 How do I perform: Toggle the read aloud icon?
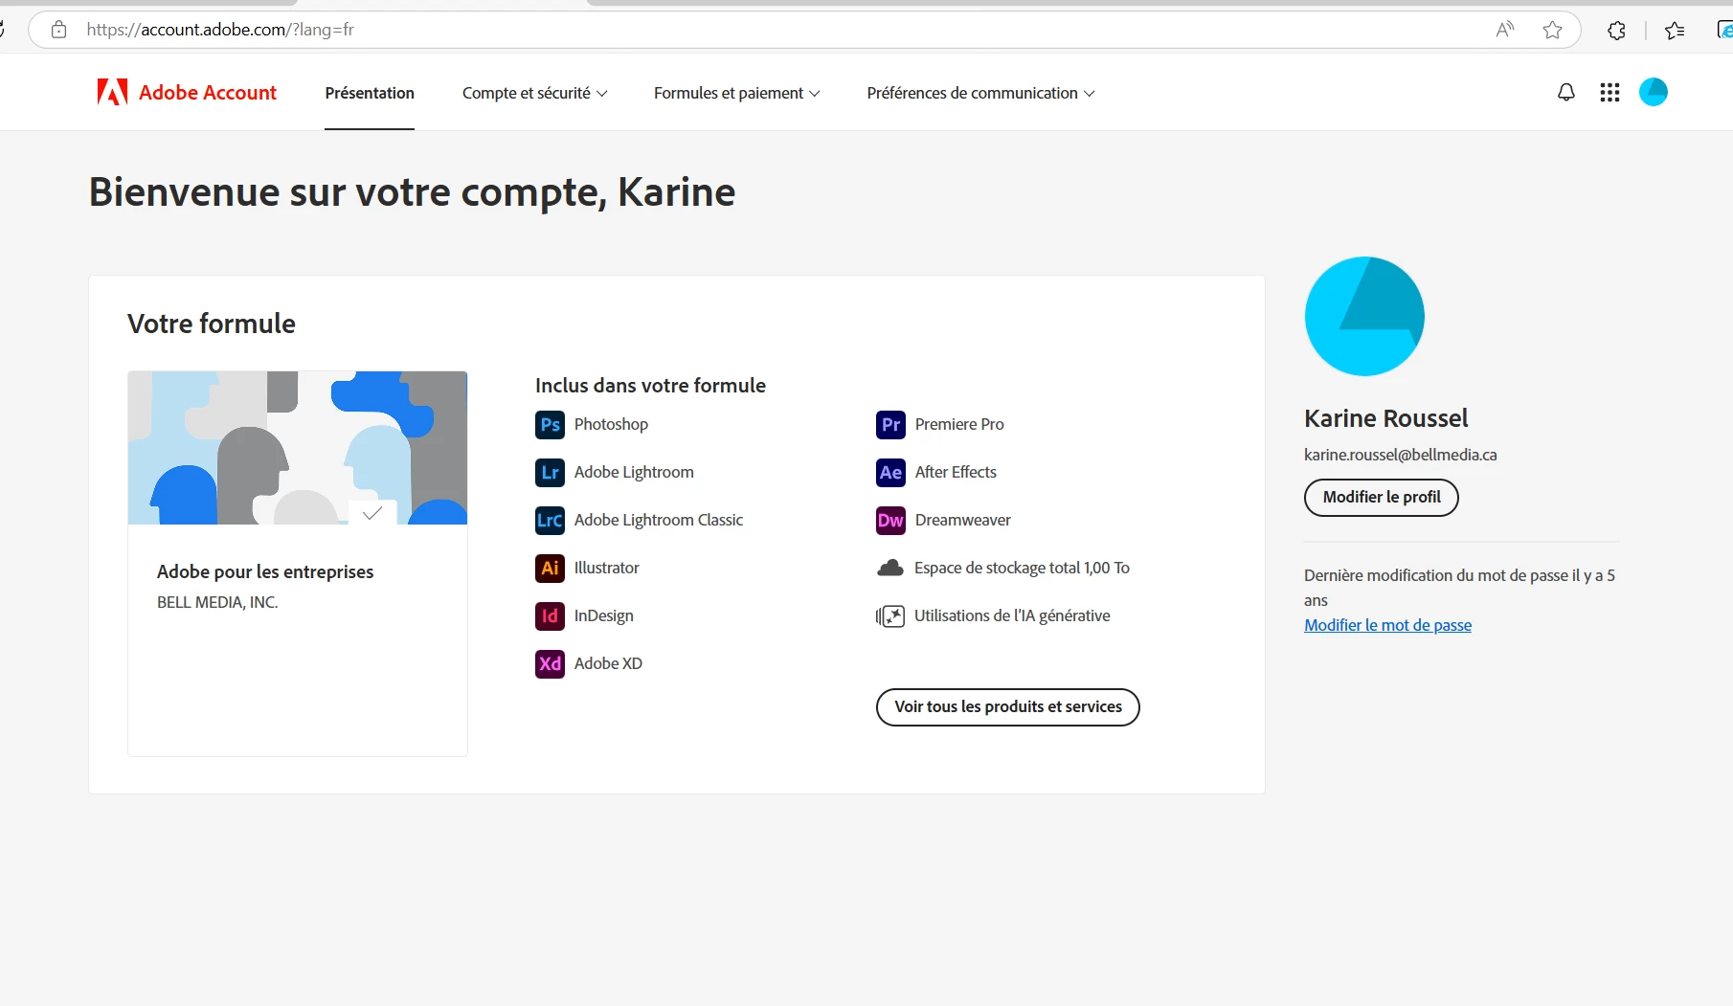coord(1505,30)
